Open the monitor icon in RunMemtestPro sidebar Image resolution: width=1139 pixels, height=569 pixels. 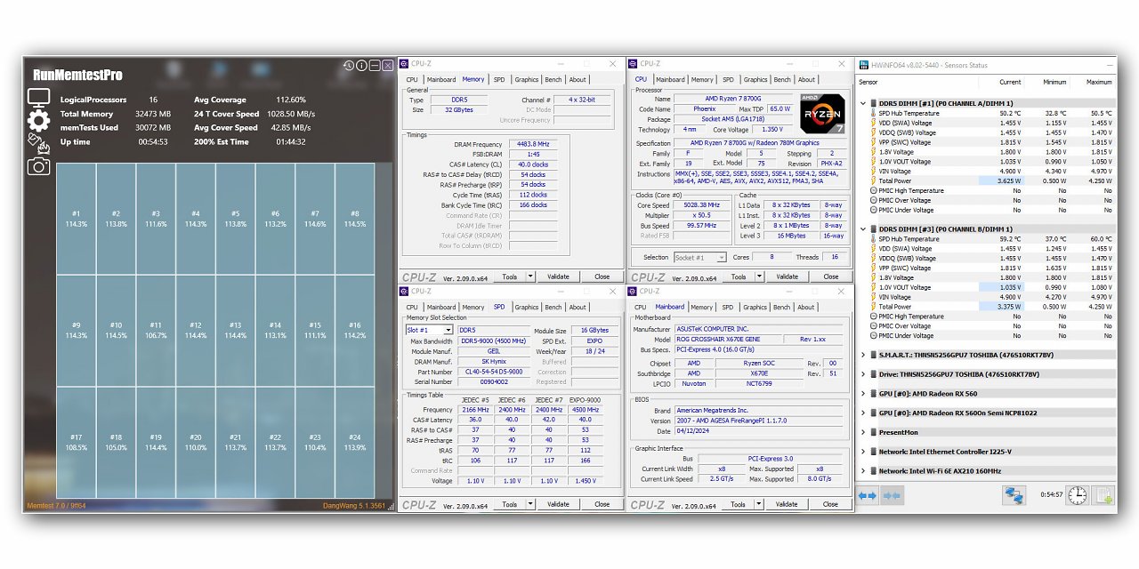[38, 97]
